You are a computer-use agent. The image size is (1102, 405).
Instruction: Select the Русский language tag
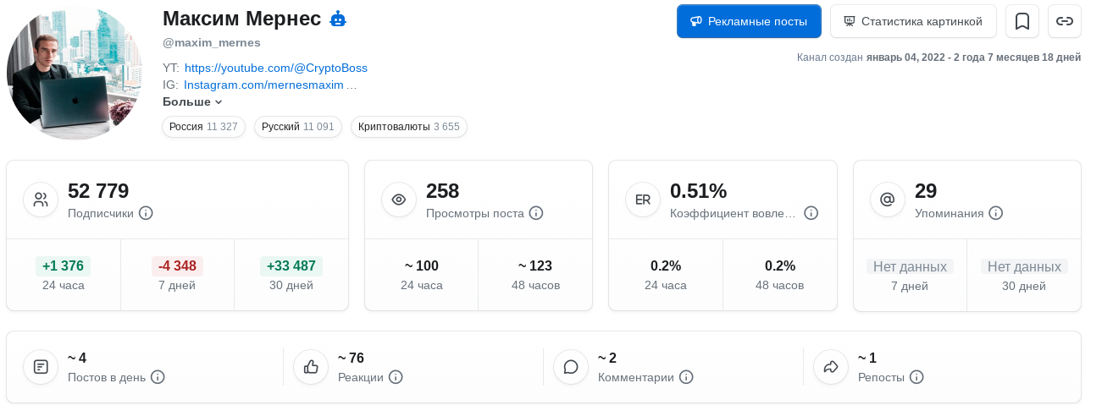(298, 127)
